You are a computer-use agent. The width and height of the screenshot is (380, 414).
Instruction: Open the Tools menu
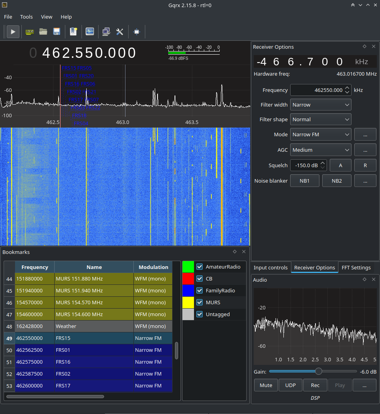click(x=27, y=17)
